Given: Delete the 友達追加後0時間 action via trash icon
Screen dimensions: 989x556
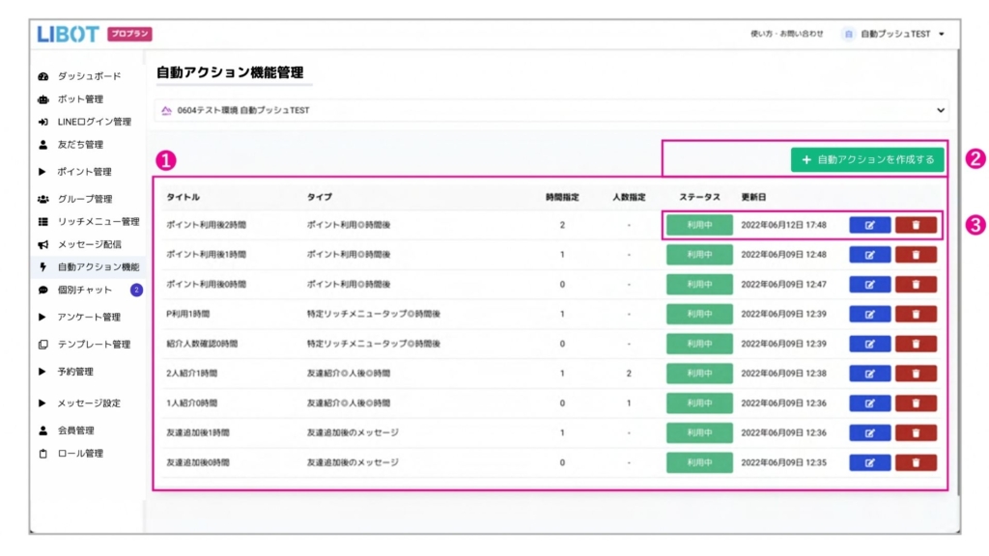Looking at the screenshot, I should point(916,463).
